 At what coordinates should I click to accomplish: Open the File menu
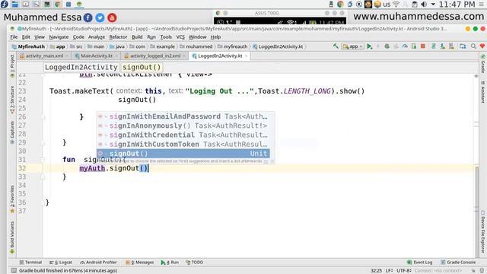pyautogui.click(x=14, y=37)
